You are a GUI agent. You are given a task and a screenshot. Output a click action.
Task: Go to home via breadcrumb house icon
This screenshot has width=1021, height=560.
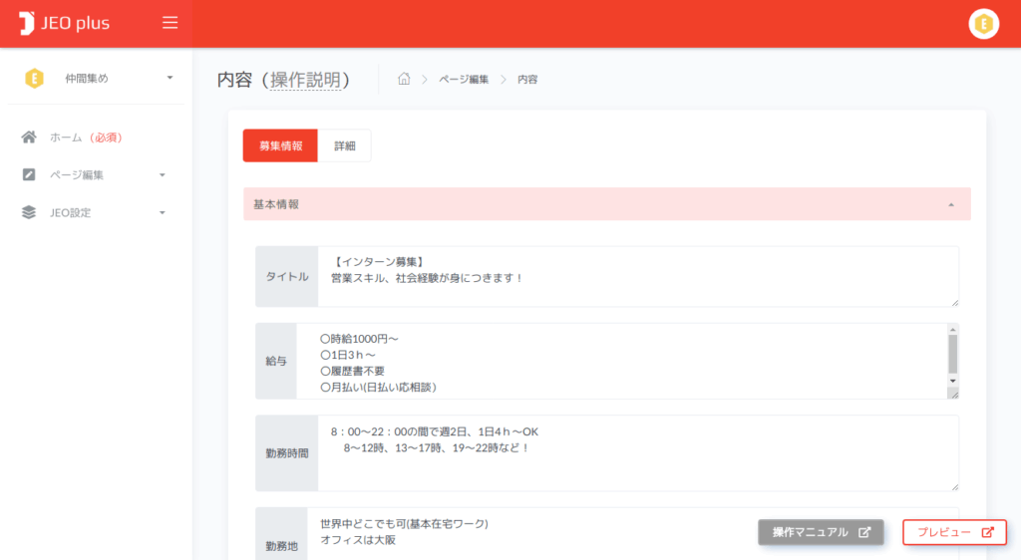(404, 80)
